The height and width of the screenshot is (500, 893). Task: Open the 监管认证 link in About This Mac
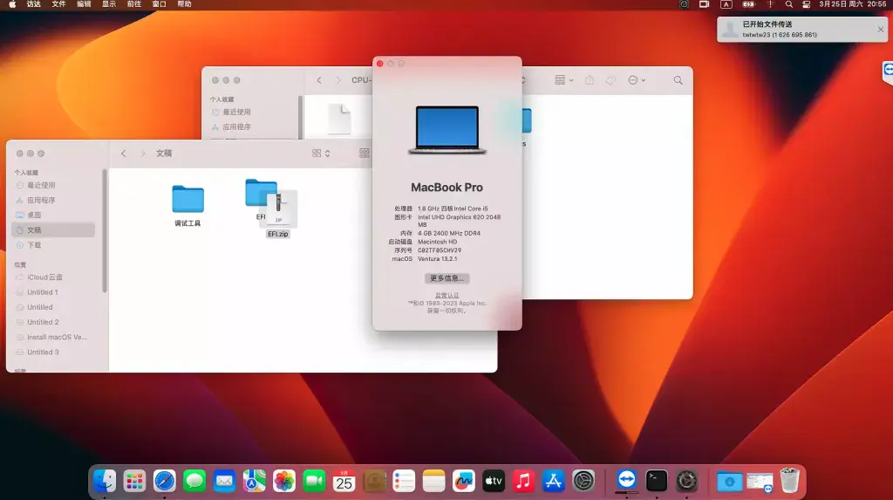447,295
